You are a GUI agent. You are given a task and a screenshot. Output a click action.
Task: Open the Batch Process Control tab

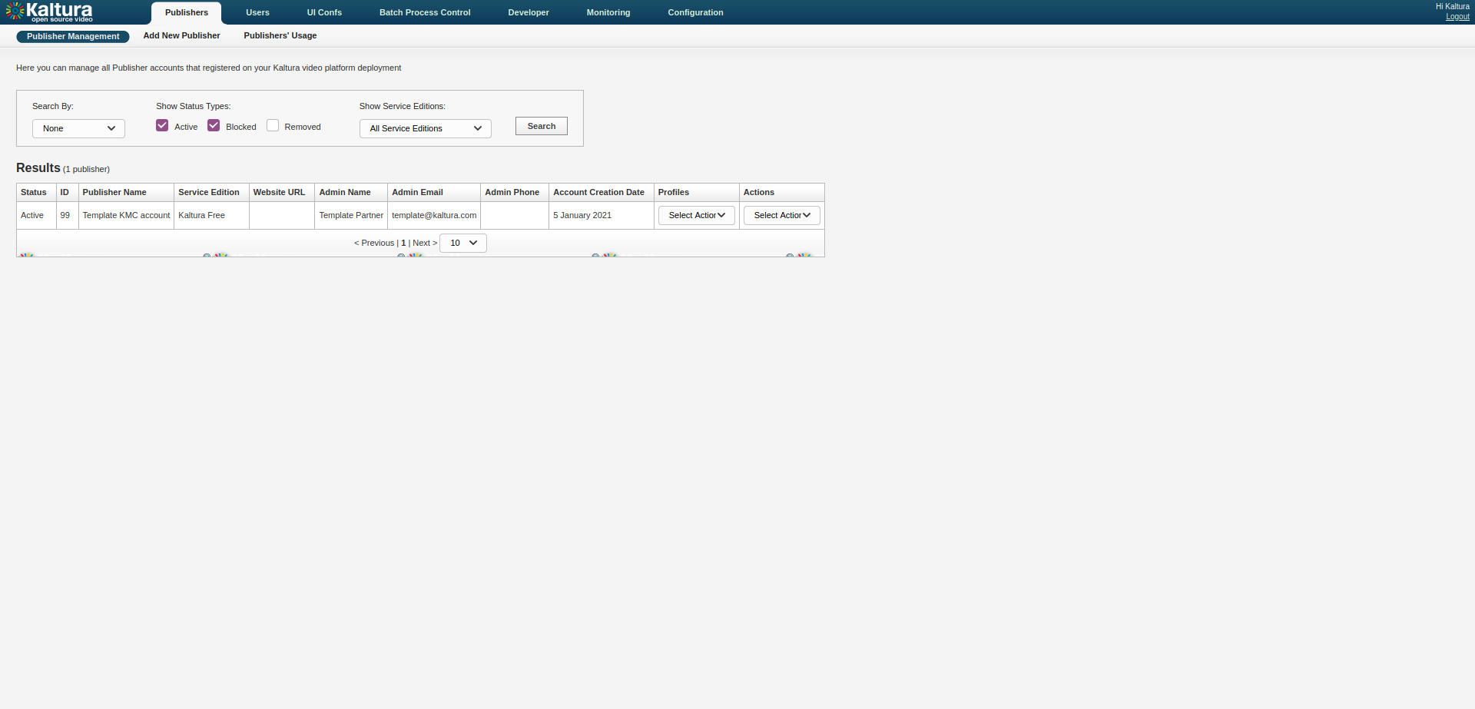pos(425,12)
